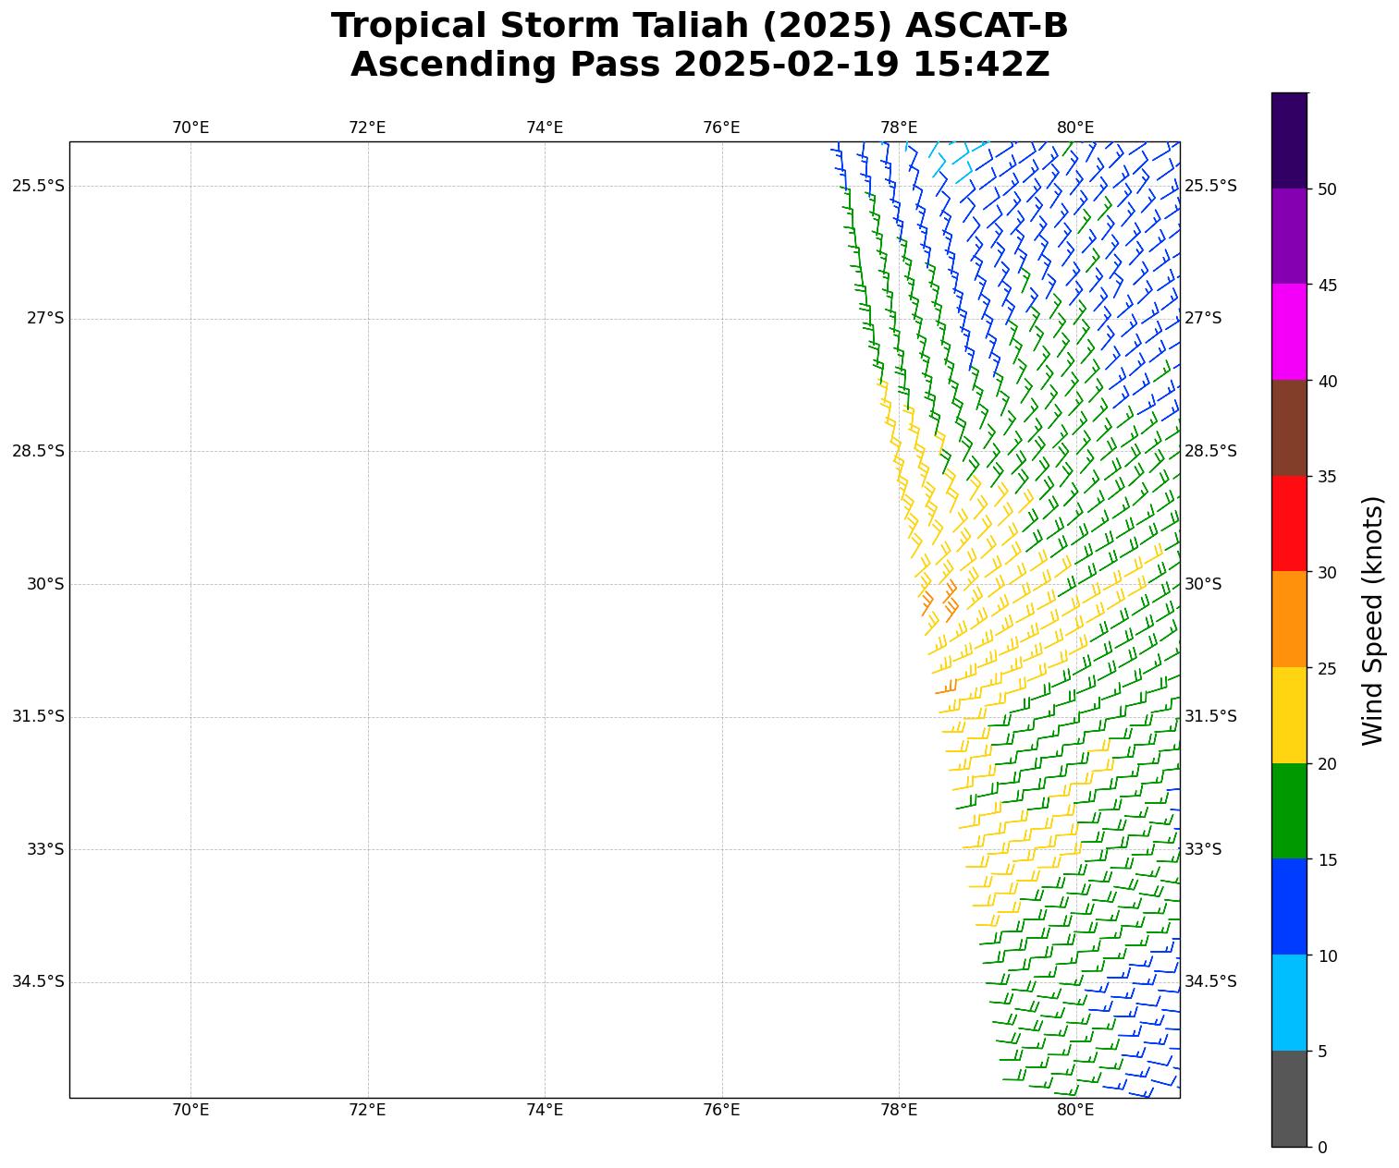
Task: Click the 74°E label on top axis
Action: click(545, 128)
